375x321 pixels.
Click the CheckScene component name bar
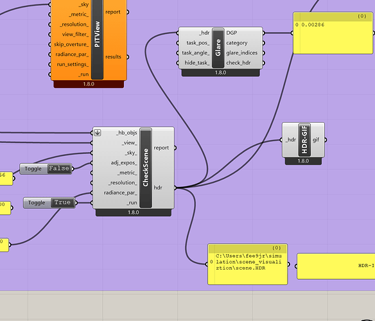pos(146,168)
